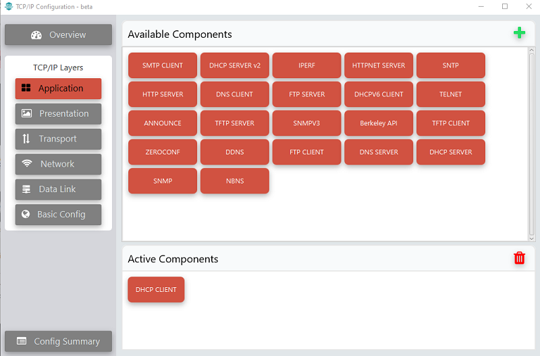Select the Berkeley API component
540x356 pixels.
pyautogui.click(x=379, y=123)
